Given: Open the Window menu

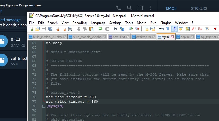Looking at the screenshot, I should tap(181, 23).
